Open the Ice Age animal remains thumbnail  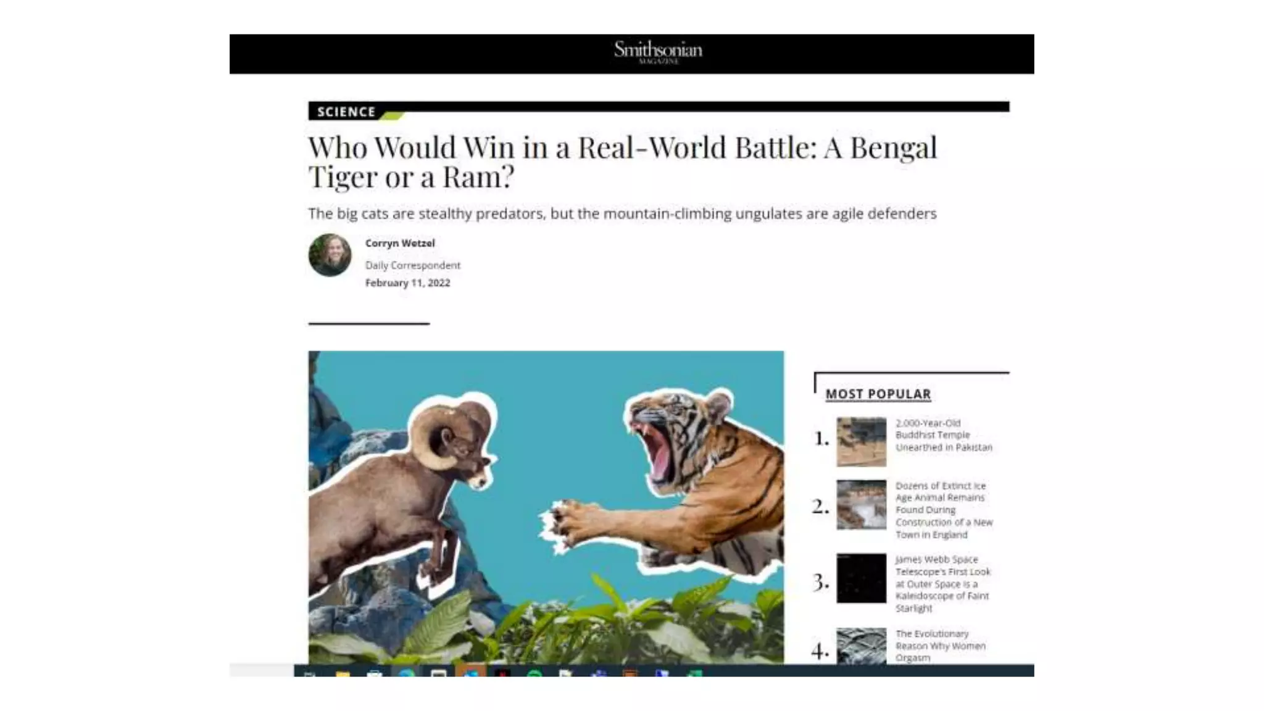click(x=861, y=504)
